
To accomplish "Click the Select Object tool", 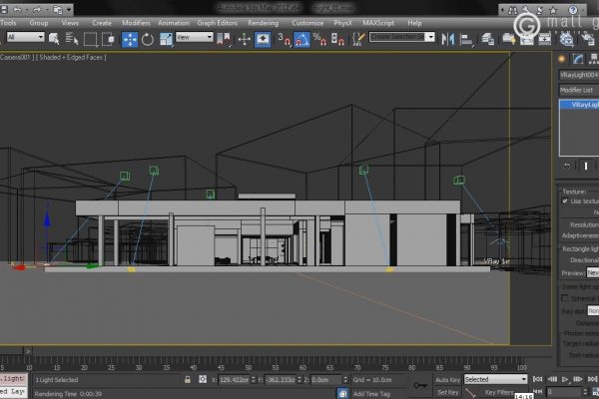I will tap(54, 39).
